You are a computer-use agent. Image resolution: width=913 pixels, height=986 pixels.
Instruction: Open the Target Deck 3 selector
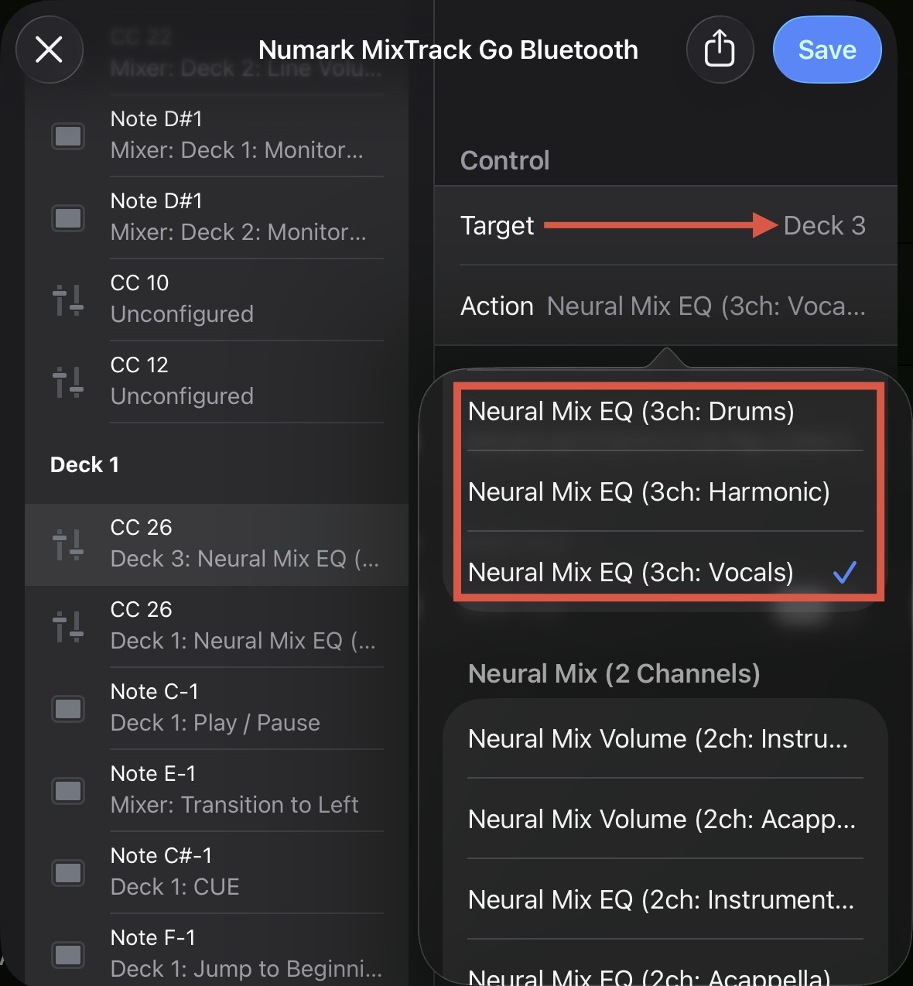665,225
